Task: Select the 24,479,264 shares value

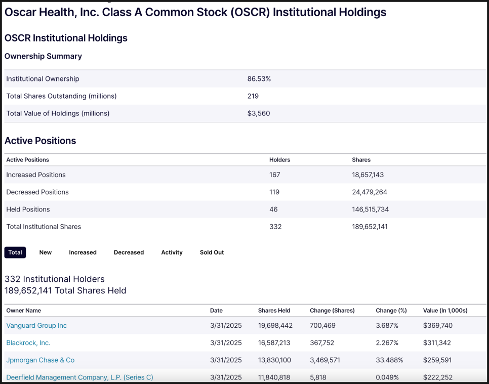Action: [370, 192]
